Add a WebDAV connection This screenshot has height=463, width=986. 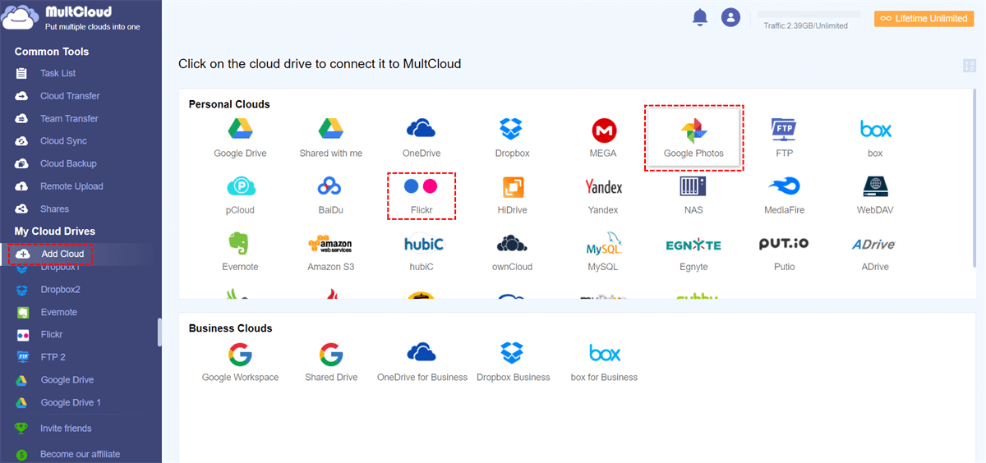point(875,195)
